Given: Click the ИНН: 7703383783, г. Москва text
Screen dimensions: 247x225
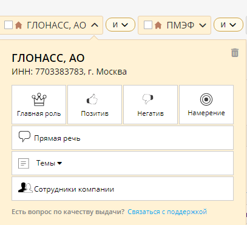Looking at the screenshot, I should coord(69,72).
